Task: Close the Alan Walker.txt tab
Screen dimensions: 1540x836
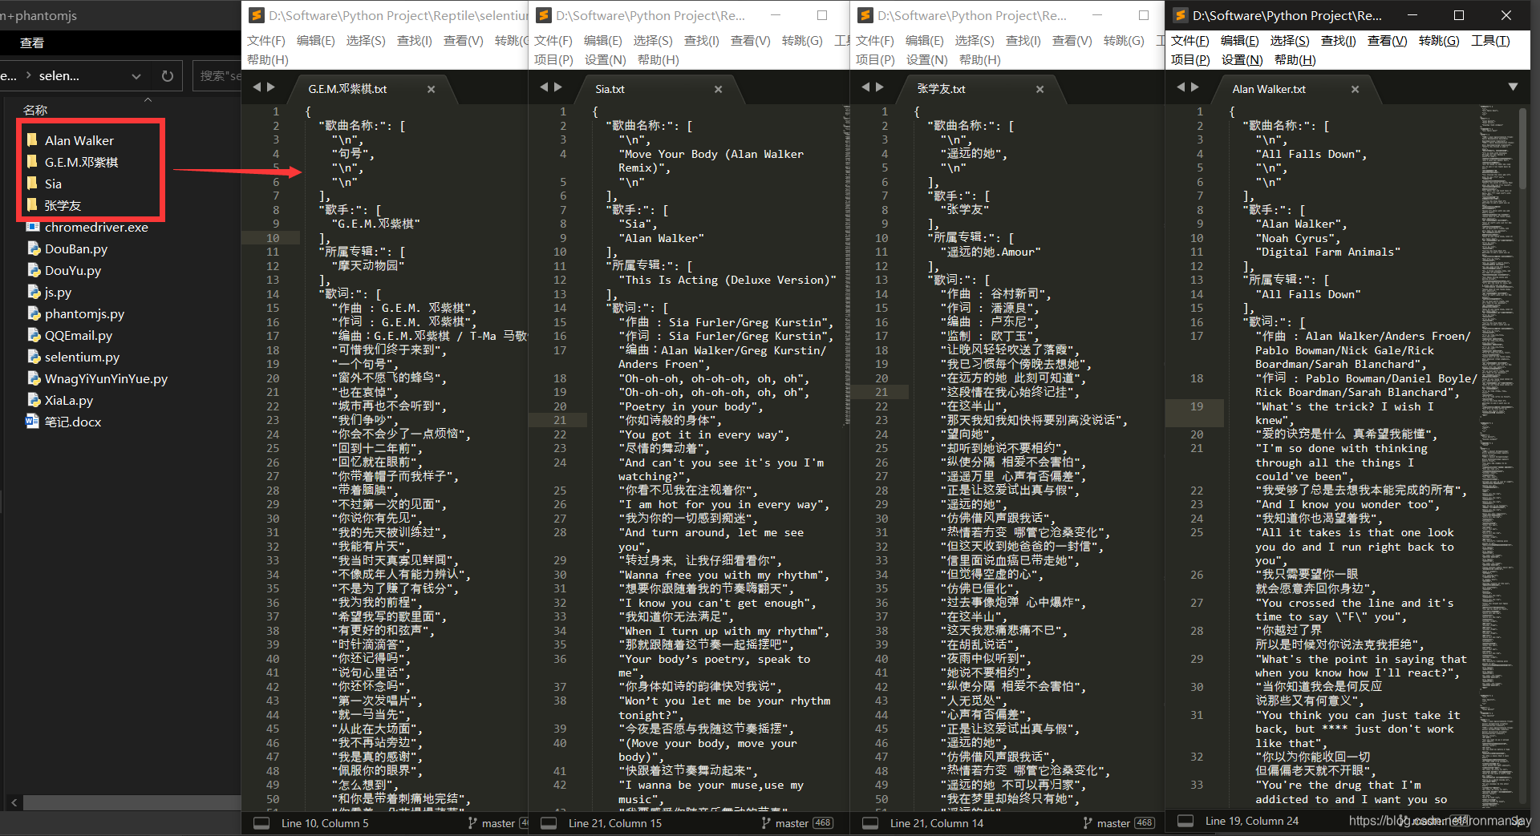Action: click(1355, 89)
